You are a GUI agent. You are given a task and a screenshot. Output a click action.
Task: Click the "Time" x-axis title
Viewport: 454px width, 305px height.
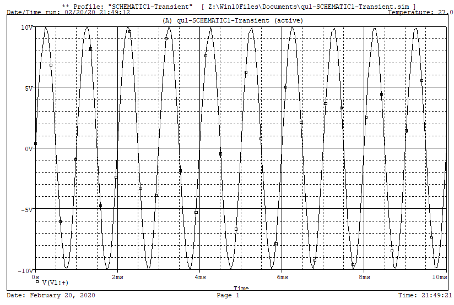pos(241,288)
